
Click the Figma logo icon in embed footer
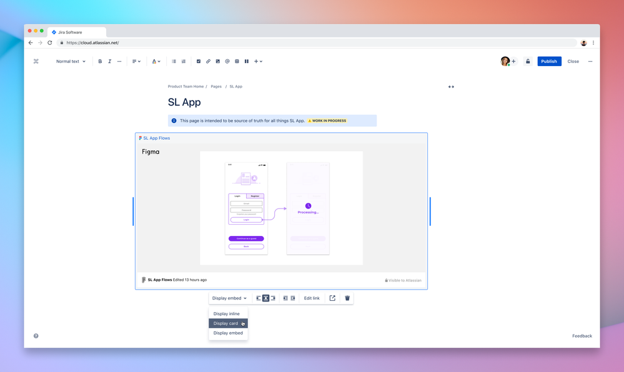pos(144,280)
